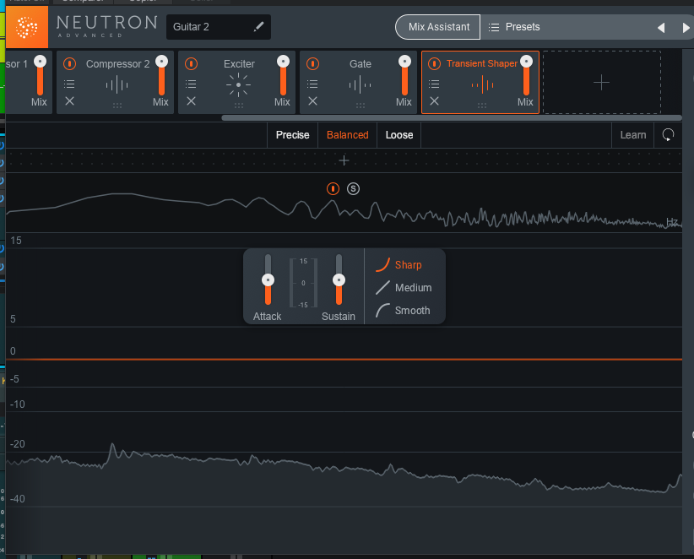Open Gate module presets list icon
The height and width of the screenshot is (559, 694).
point(312,84)
